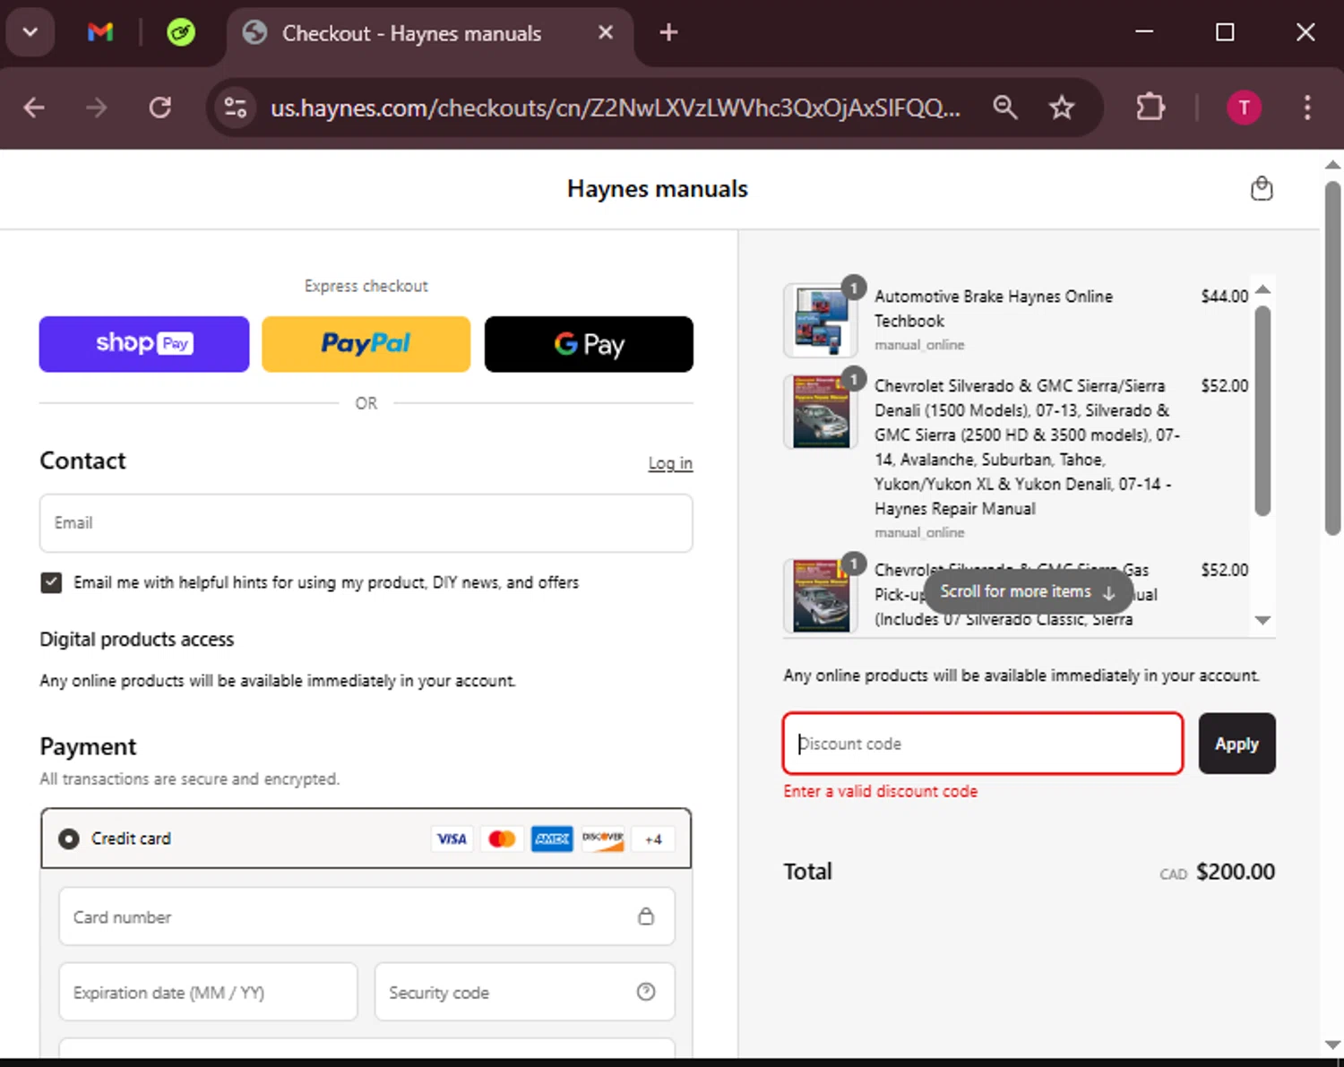Open Chrome three-dot menu
The width and height of the screenshot is (1344, 1067).
coord(1307,108)
